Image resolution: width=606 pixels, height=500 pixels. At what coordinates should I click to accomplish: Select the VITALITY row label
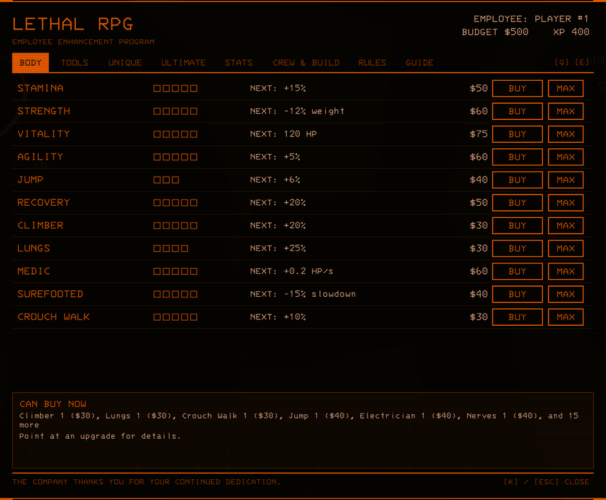click(44, 134)
